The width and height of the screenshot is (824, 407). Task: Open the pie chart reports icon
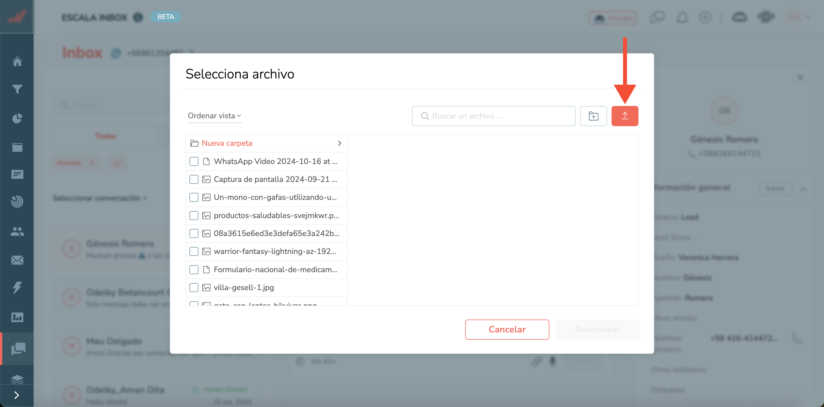point(17,118)
